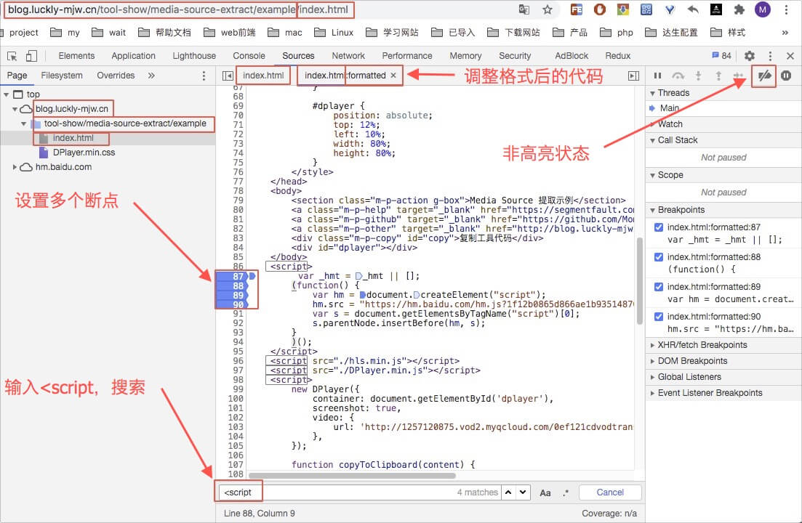
Task: Open the navigator pane three-dot menu
Action: pyautogui.click(x=204, y=76)
